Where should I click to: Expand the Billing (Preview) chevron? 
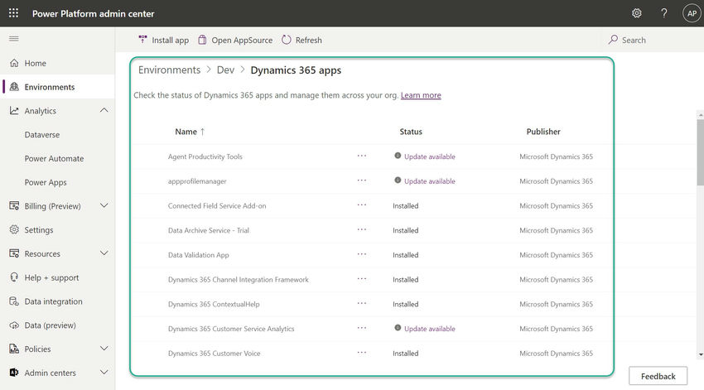coord(104,205)
